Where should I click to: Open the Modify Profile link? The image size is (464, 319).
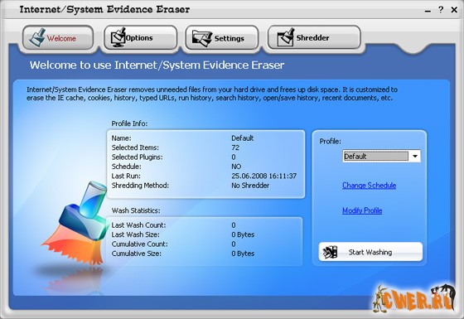362,210
